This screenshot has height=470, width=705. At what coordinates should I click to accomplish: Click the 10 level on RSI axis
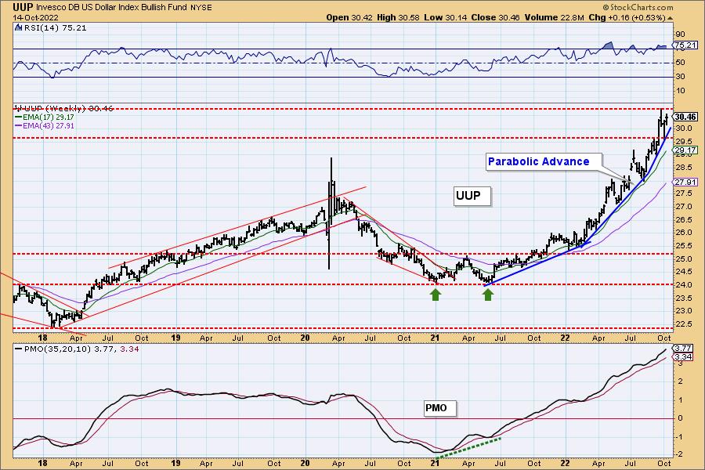click(680, 91)
